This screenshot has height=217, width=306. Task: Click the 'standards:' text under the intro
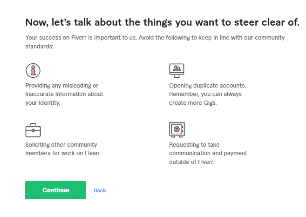pyautogui.click(x=40, y=46)
